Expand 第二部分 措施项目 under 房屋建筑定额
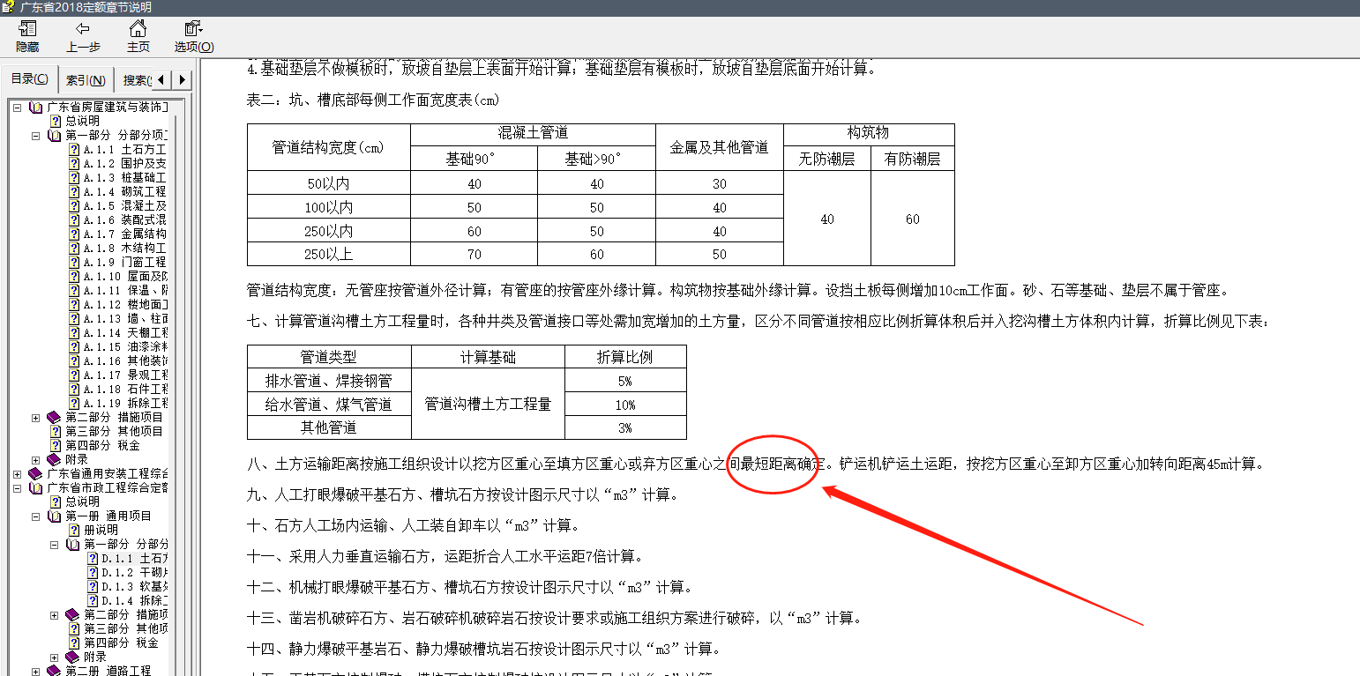Viewport: 1360px width, 676px height. pos(35,417)
